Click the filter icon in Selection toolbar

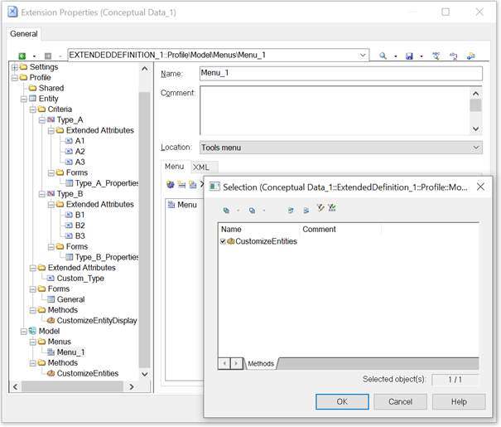(x=320, y=209)
